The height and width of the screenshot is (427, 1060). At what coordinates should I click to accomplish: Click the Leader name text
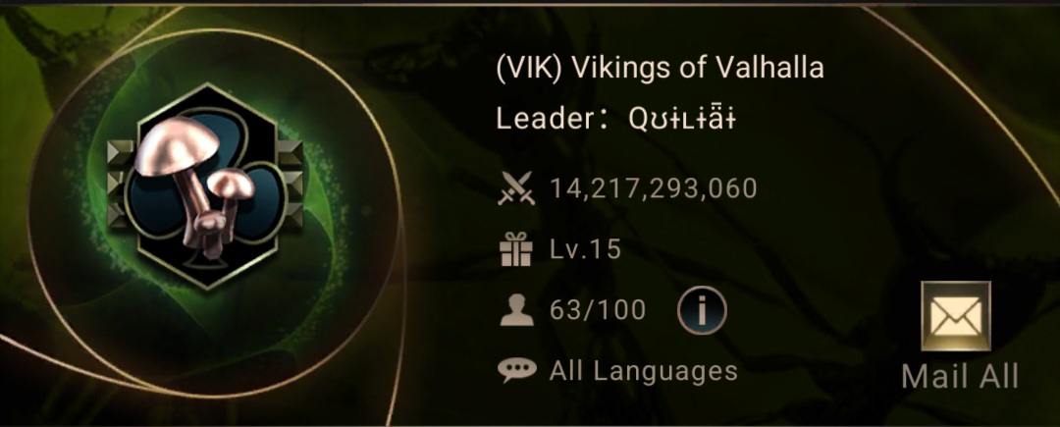681,120
